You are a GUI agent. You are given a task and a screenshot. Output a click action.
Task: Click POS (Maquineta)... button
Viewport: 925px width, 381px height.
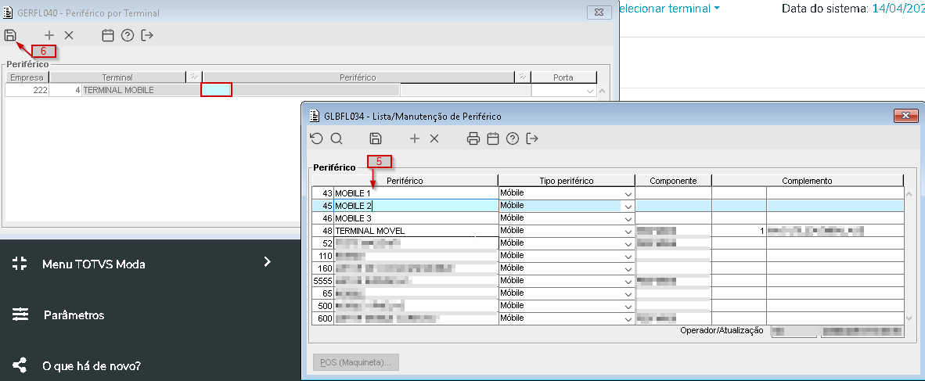[356, 362]
